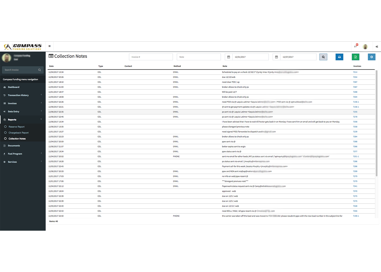This screenshot has width=381, height=272.
Task: Click the hamburger sidebar toggle icon
Action: tap(49, 46)
